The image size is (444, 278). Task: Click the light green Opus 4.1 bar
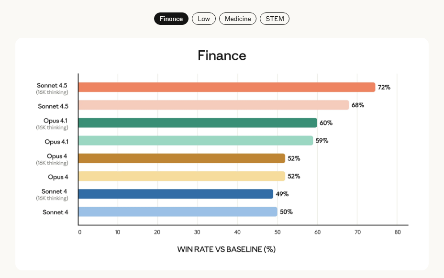195,141
